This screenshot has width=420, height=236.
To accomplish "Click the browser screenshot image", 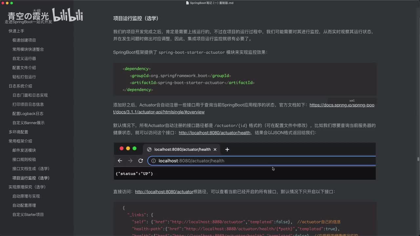I will (245, 161).
